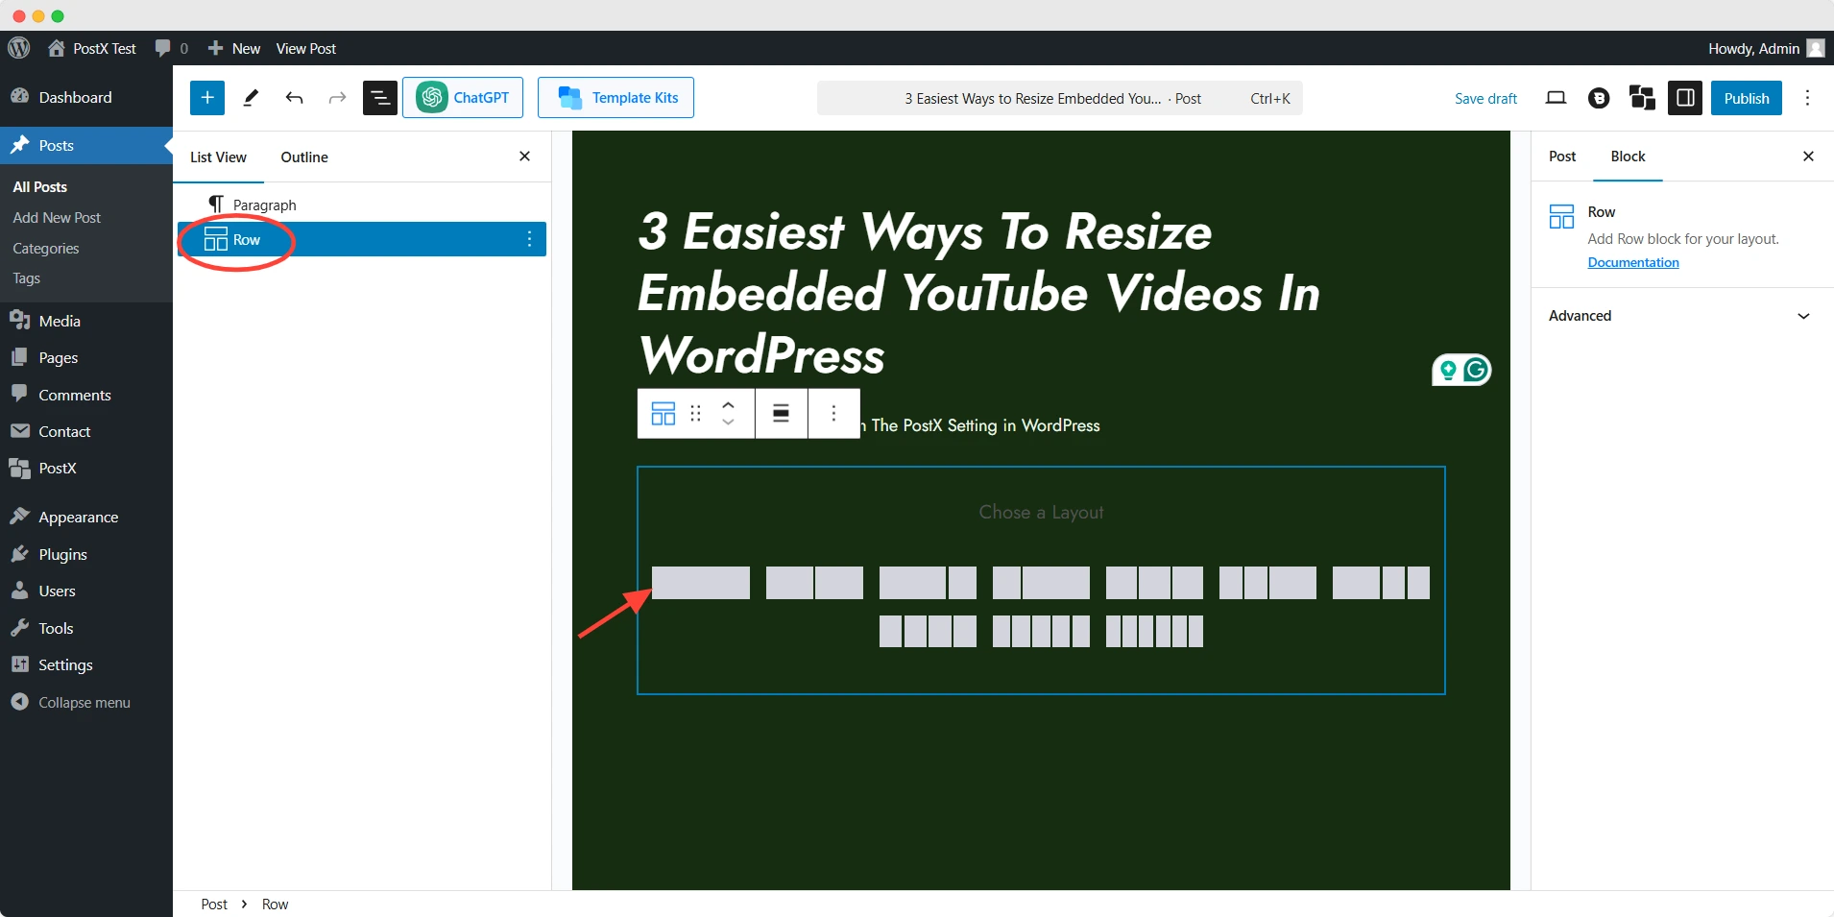Open Users in the admin menu

click(86, 591)
